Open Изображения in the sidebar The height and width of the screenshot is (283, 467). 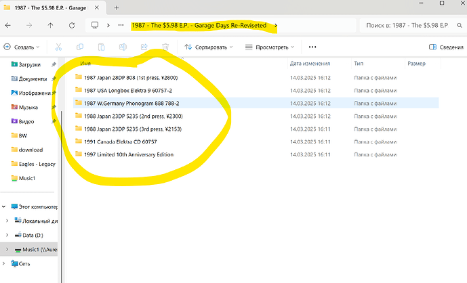click(x=31, y=93)
